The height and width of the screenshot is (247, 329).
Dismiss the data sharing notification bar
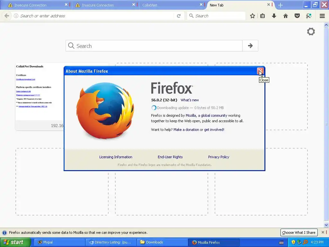point(323,232)
